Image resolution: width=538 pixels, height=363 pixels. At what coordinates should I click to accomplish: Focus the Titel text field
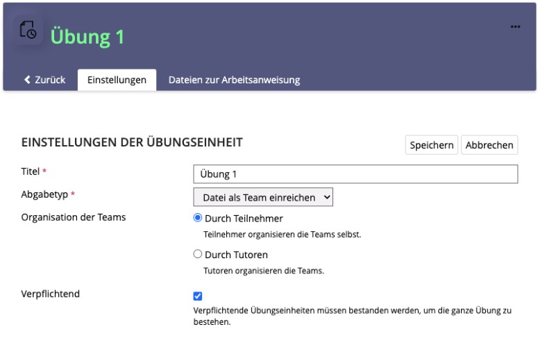click(355, 174)
